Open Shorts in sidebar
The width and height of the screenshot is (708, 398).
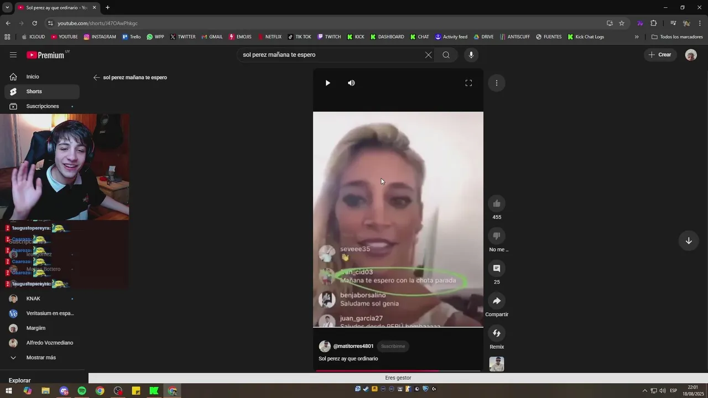pos(42,91)
